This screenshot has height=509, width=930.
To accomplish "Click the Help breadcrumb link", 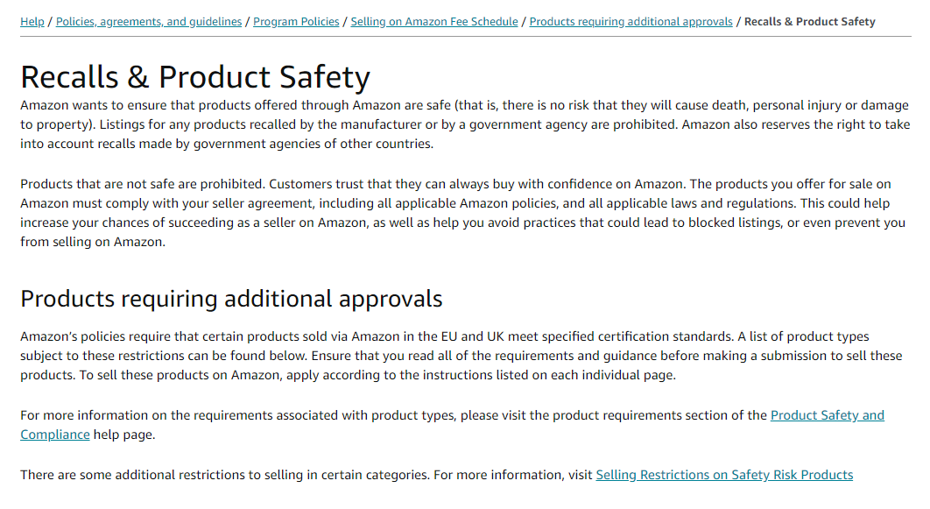I will pyautogui.click(x=32, y=22).
